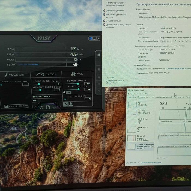Click the Windows logo button in Afterburner
Screen dimensions: 191x191
click(91, 38)
